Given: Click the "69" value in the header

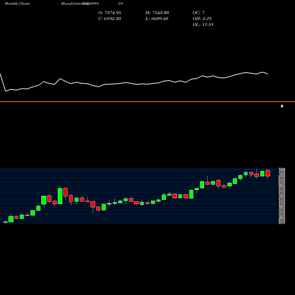Looking at the screenshot, I should point(120,4).
